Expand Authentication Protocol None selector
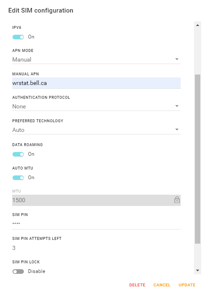Image resolution: width=202 pixels, height=296 pixels. [x=96, y=106]
